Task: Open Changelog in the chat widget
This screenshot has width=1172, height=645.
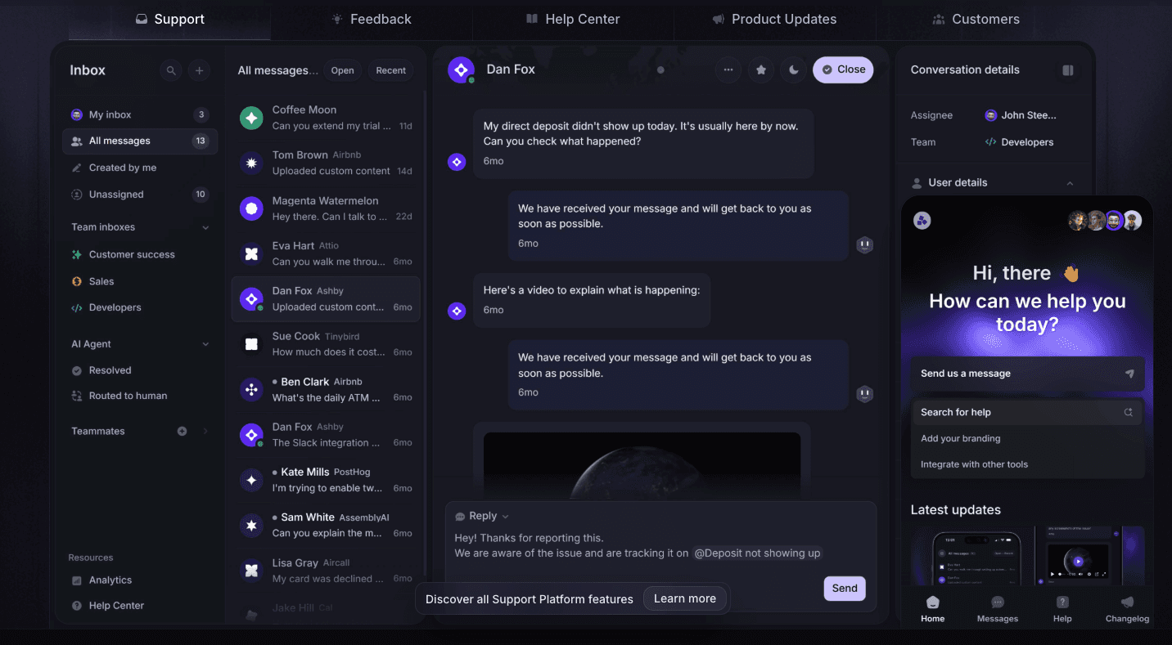Action: pos(1127,609)
